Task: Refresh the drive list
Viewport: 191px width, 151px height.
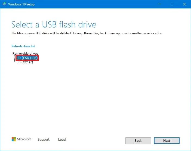Action: click(x=23, y=46)
